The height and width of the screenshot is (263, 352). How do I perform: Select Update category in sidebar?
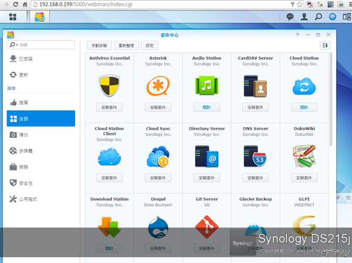coord(41,74)
